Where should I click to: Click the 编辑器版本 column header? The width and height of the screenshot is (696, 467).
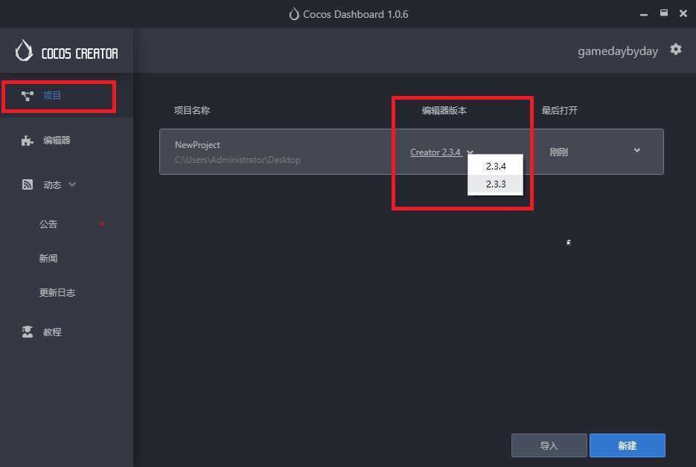click(444, 111)
